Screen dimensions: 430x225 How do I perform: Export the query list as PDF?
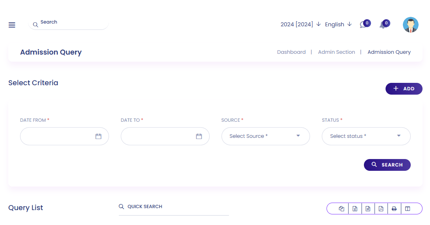381,209
